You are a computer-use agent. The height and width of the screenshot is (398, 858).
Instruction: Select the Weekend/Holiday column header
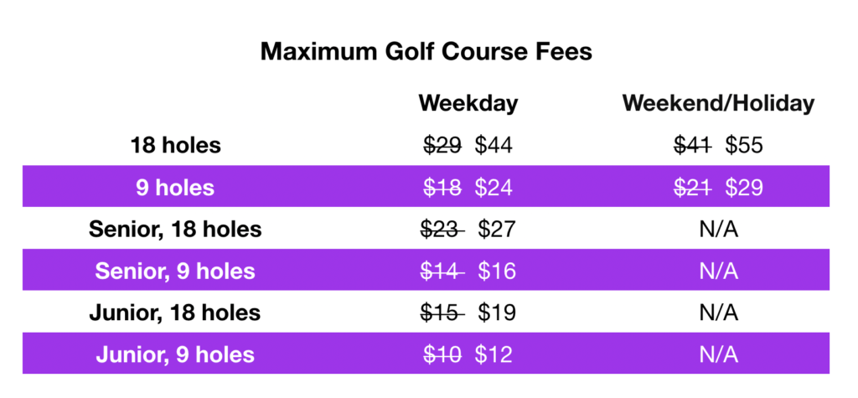pyautogui.click(x=718, y=103)
